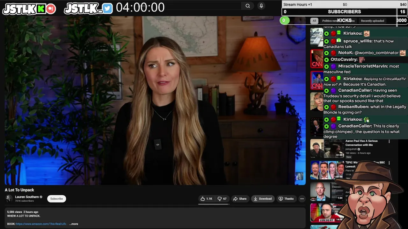Expand the description with ...more
The height and width of the screenshot is (229, 408).
[x=74, y=224]
